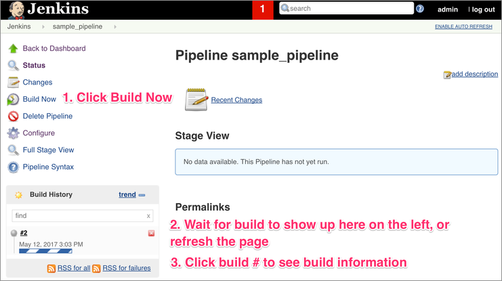The width and height of the screenshot is (502, 281).
Task: Click the Pipeline sample_pipeline page title
Action: point(257,56)
